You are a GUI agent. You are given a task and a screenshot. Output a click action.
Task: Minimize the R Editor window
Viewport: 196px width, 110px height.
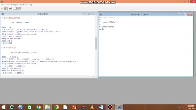[180, 15]
